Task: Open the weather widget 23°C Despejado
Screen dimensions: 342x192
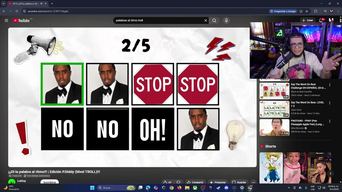Action: pos(11,188)
